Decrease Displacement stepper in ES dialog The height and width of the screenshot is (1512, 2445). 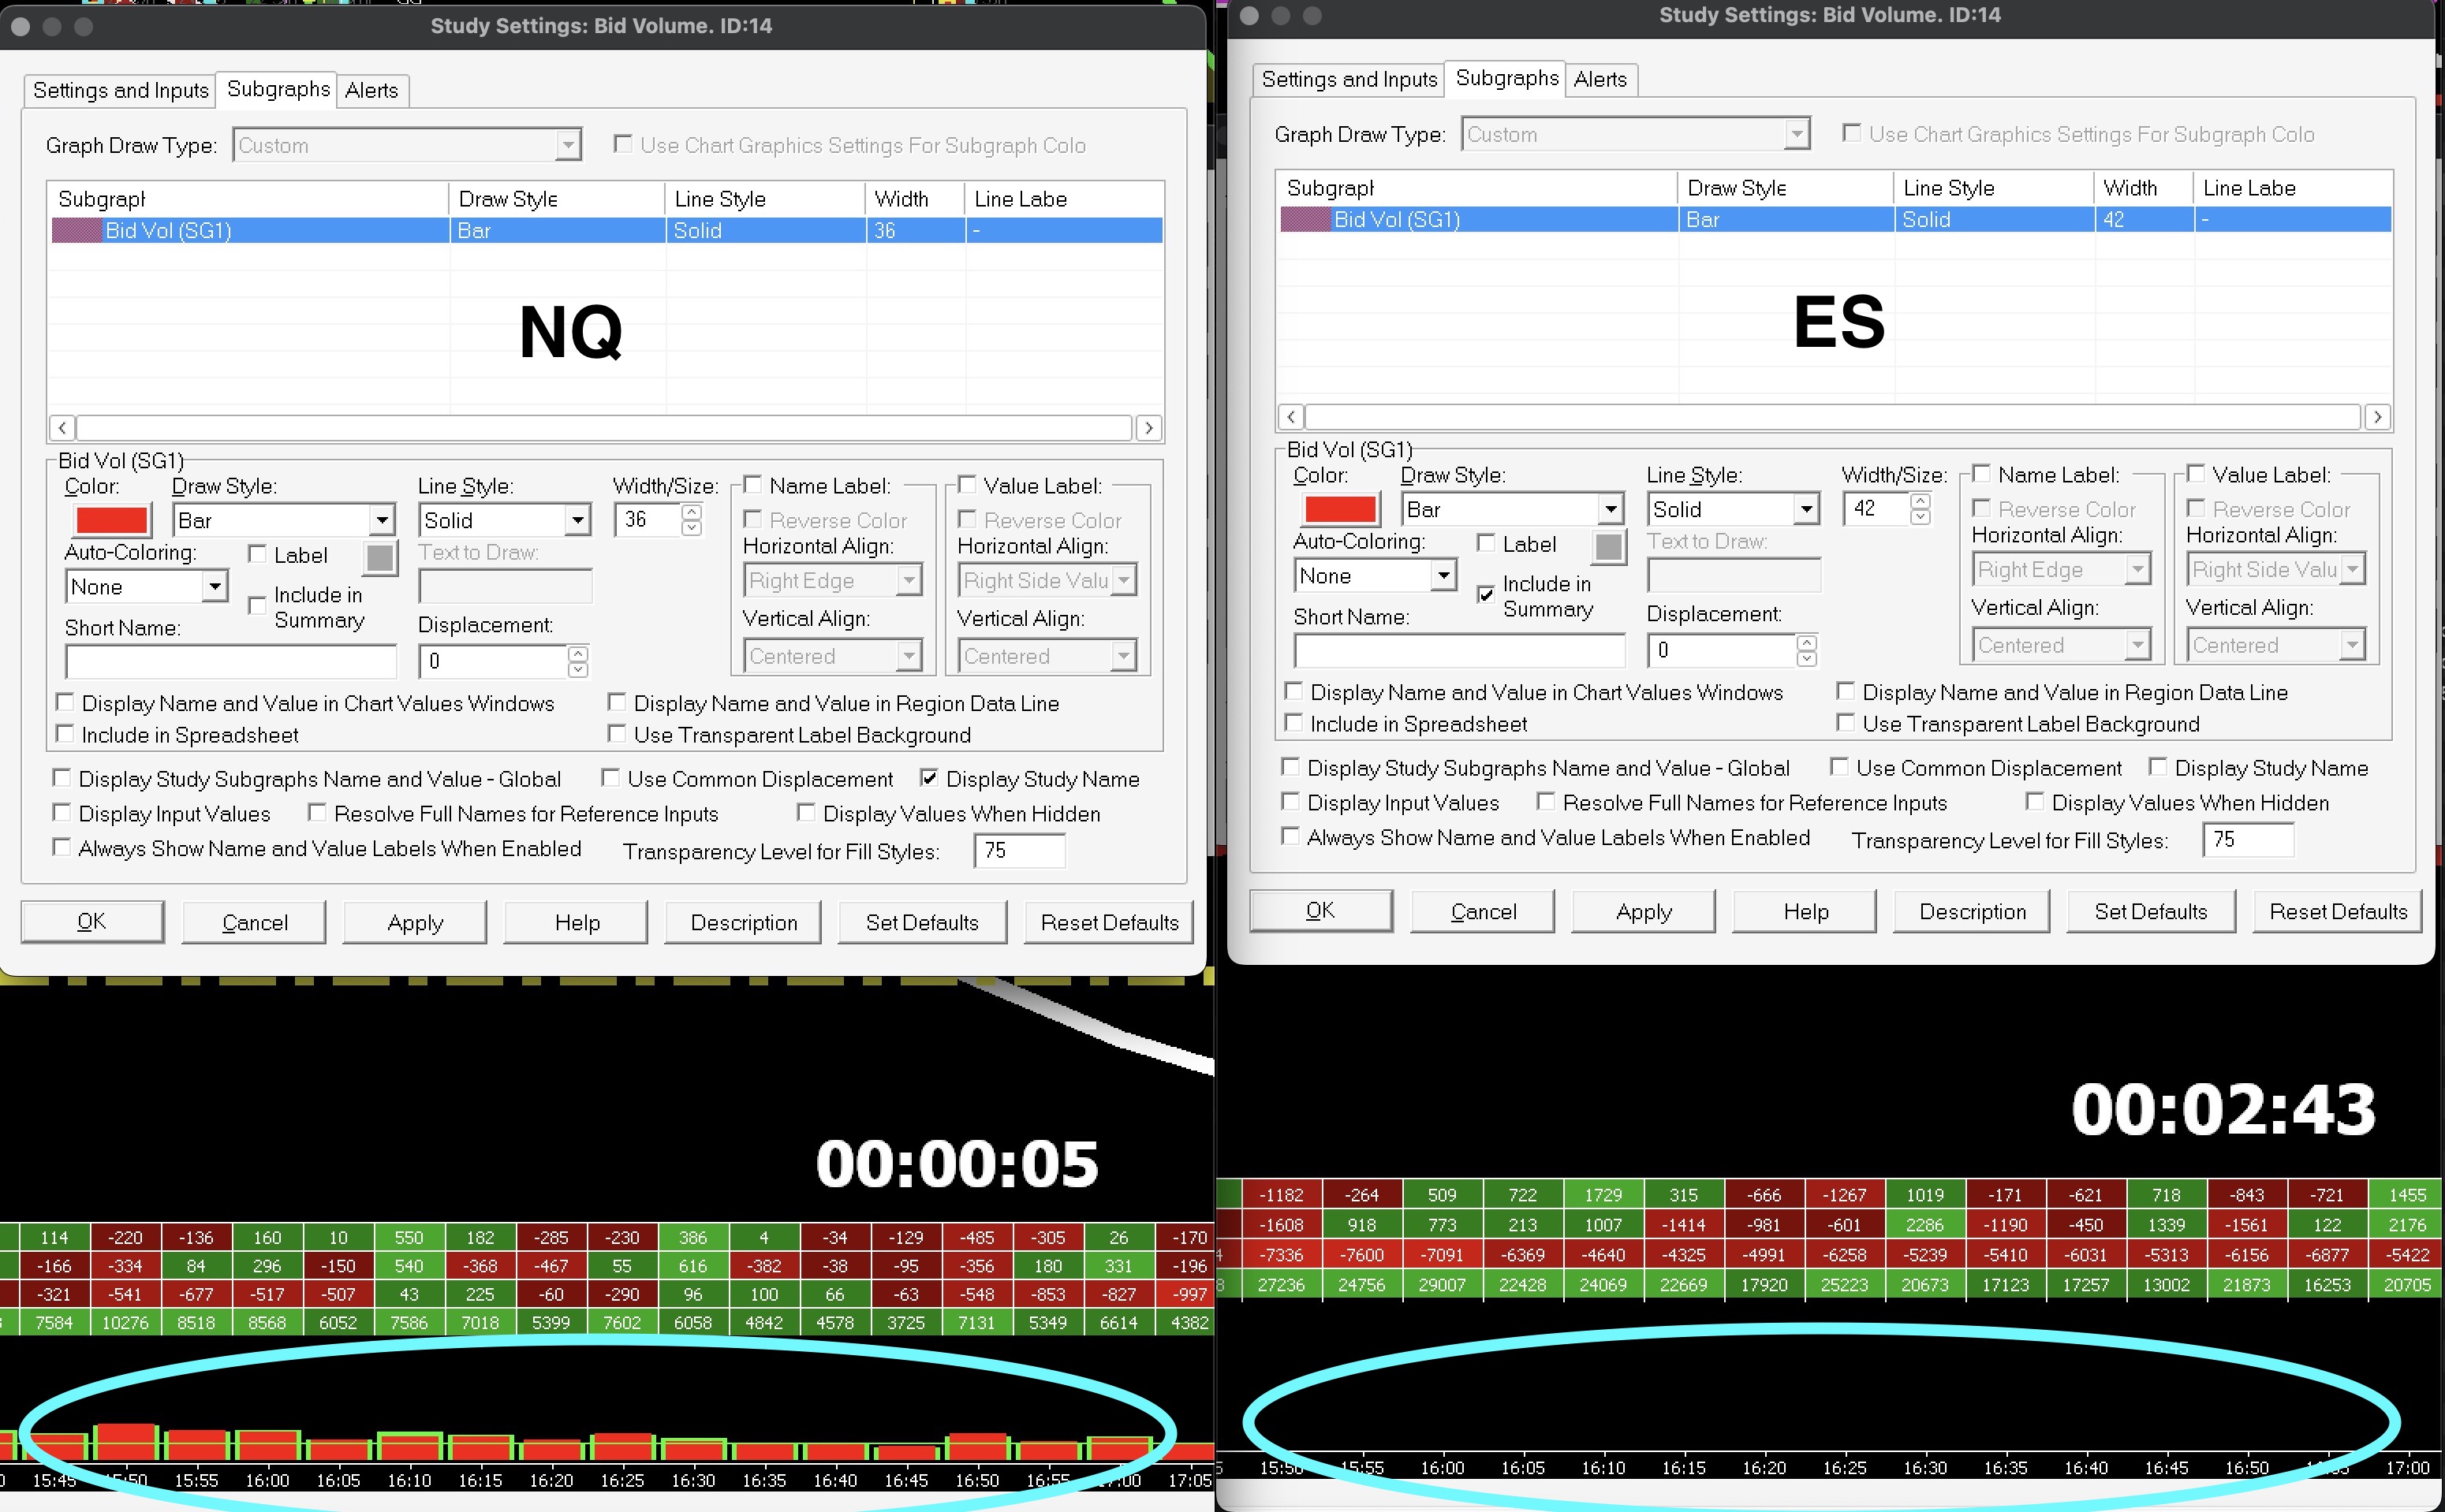click(1805, 658)
